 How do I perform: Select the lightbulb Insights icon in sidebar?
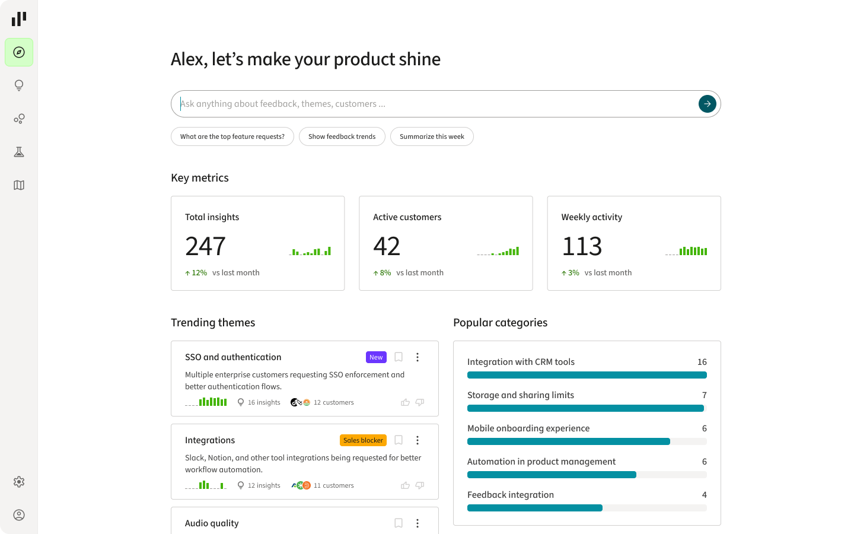pyautogui.click(x=18, y=85)
